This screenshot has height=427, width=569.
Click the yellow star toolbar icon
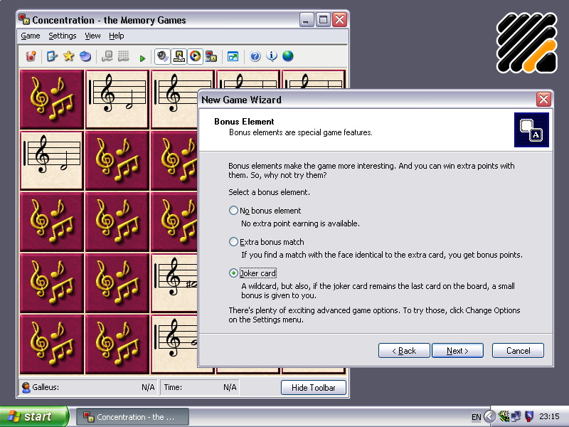pyautogui.click(x=69, y=56)
